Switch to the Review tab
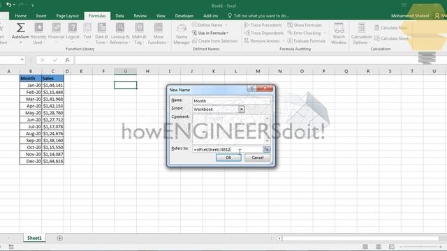Viewport: 447px width, 251px height. click(x=140, y=16)
